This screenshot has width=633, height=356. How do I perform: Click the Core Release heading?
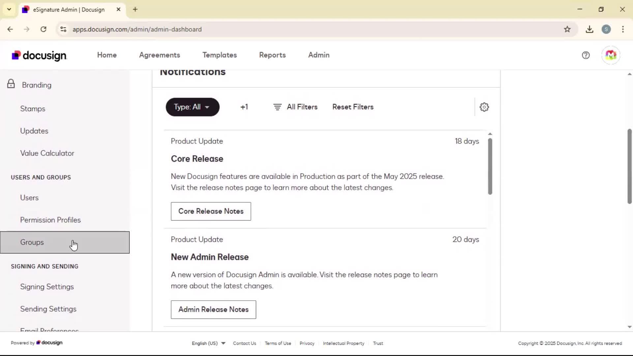(x=197, y=159)
